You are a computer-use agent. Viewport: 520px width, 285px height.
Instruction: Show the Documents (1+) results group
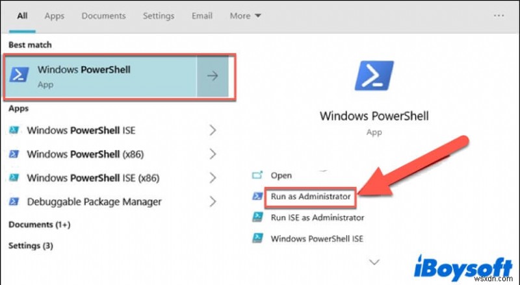coord(39,225)
